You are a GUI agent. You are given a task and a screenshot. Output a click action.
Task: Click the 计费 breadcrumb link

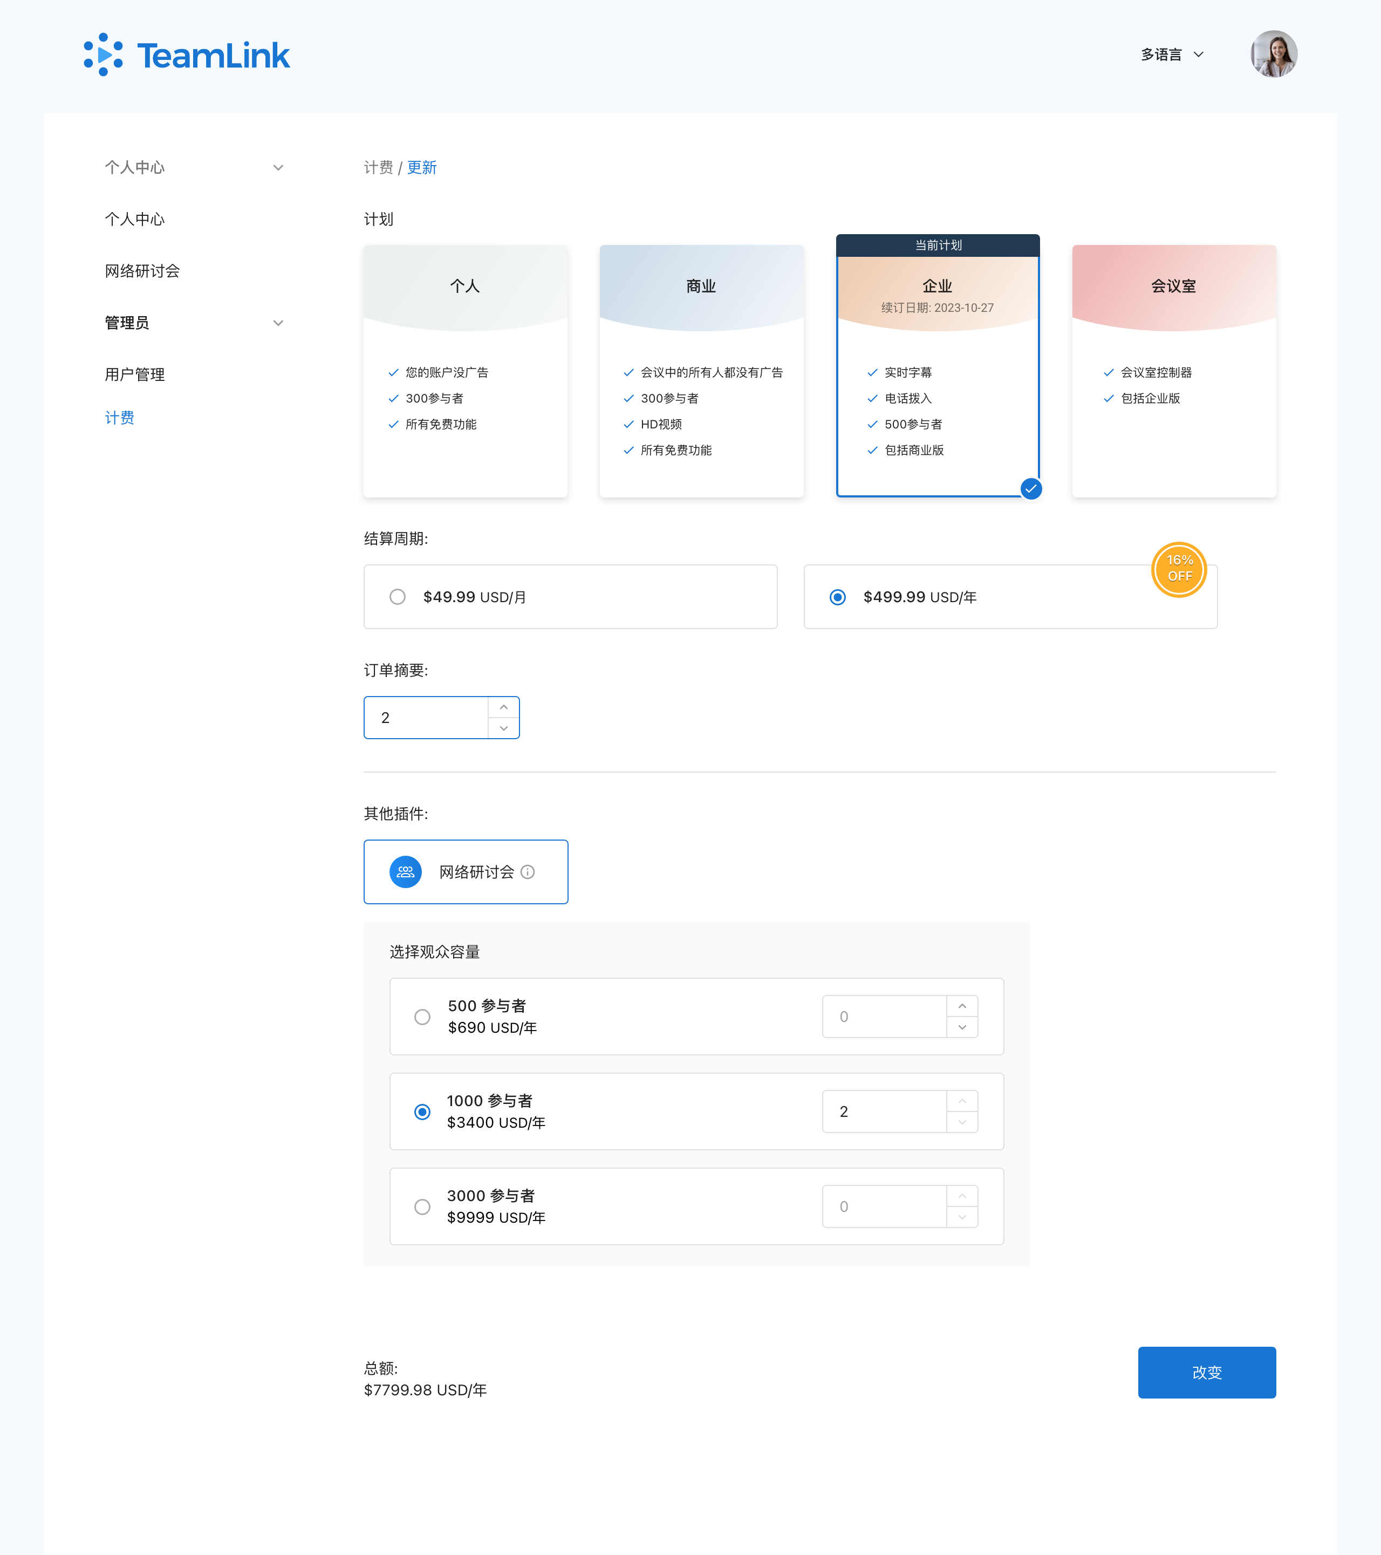coord(378,167)
